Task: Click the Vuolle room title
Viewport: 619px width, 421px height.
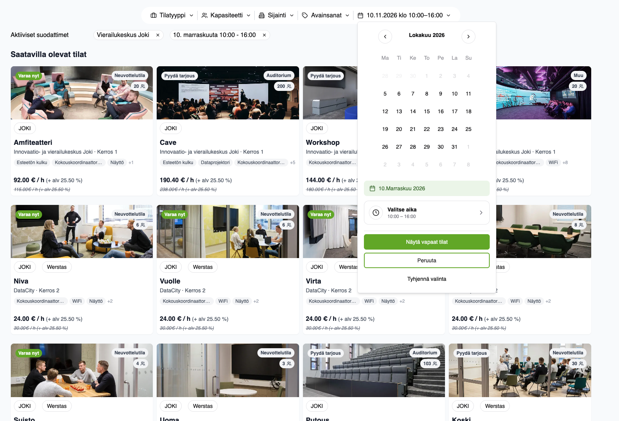Action: (170, 281)
